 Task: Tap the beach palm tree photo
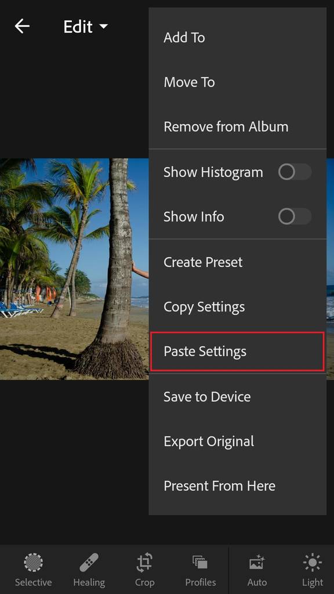coord(74,269)
